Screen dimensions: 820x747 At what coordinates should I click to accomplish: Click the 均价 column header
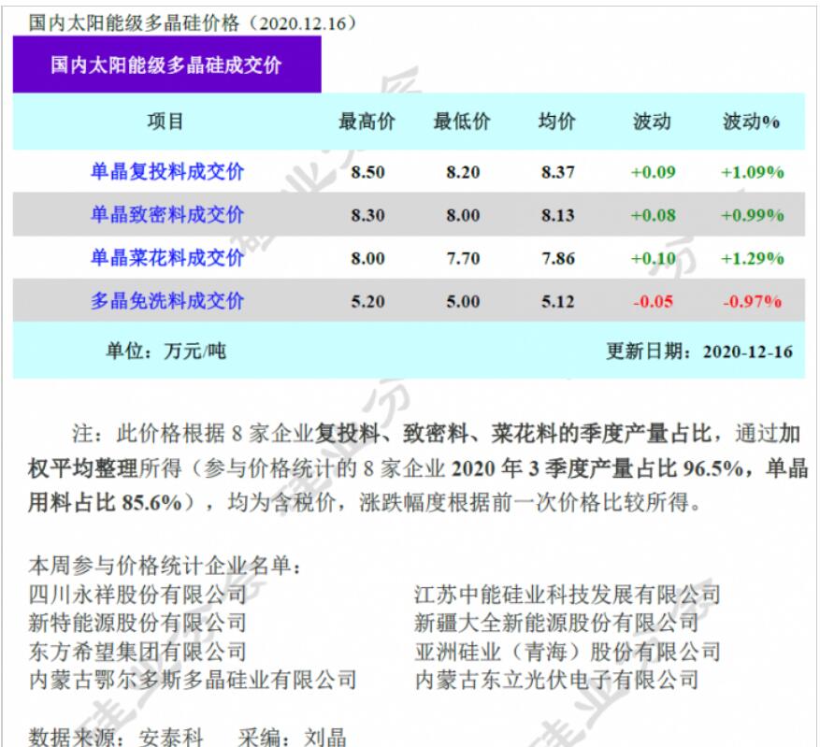click(x=557, y=122)
